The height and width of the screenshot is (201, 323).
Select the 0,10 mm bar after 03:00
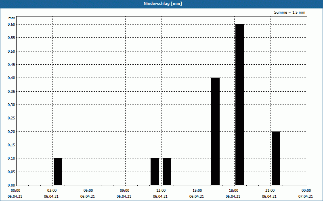(58, 172)
